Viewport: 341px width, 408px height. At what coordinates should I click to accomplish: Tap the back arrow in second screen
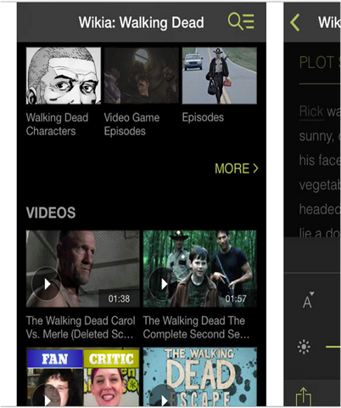point(294,22)
